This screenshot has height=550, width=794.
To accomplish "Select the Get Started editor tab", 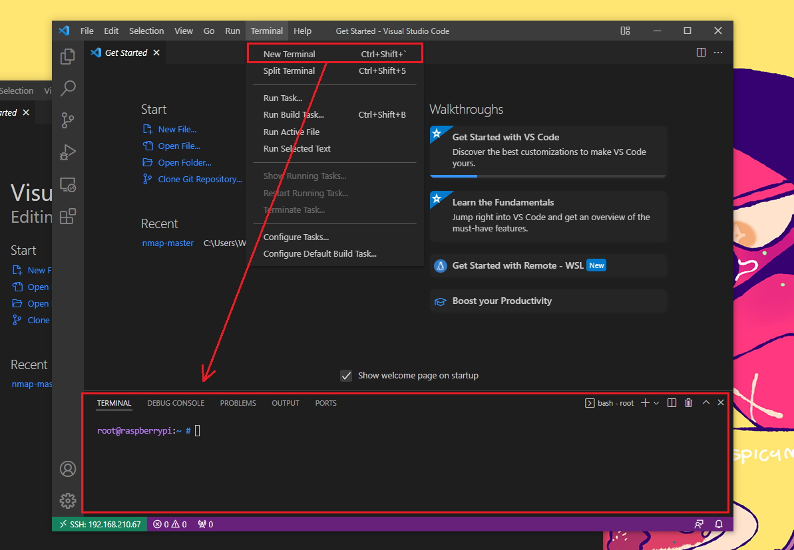I will 126,53.
